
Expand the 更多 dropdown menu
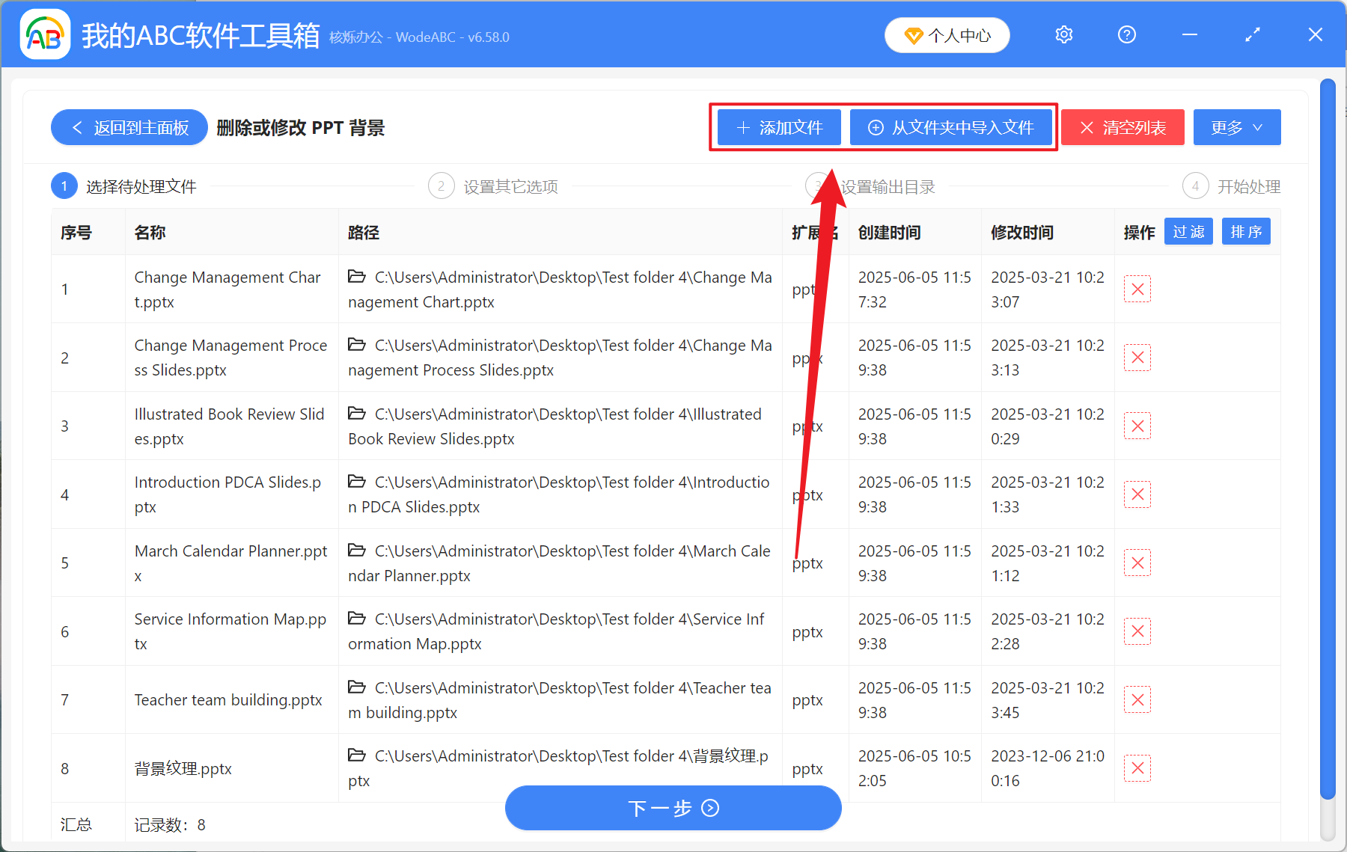tap(1235, 127)
